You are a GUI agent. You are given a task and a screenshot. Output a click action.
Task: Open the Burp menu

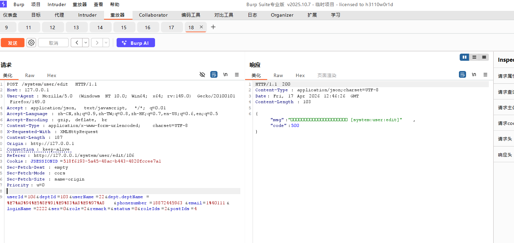[x=19, y=5]
